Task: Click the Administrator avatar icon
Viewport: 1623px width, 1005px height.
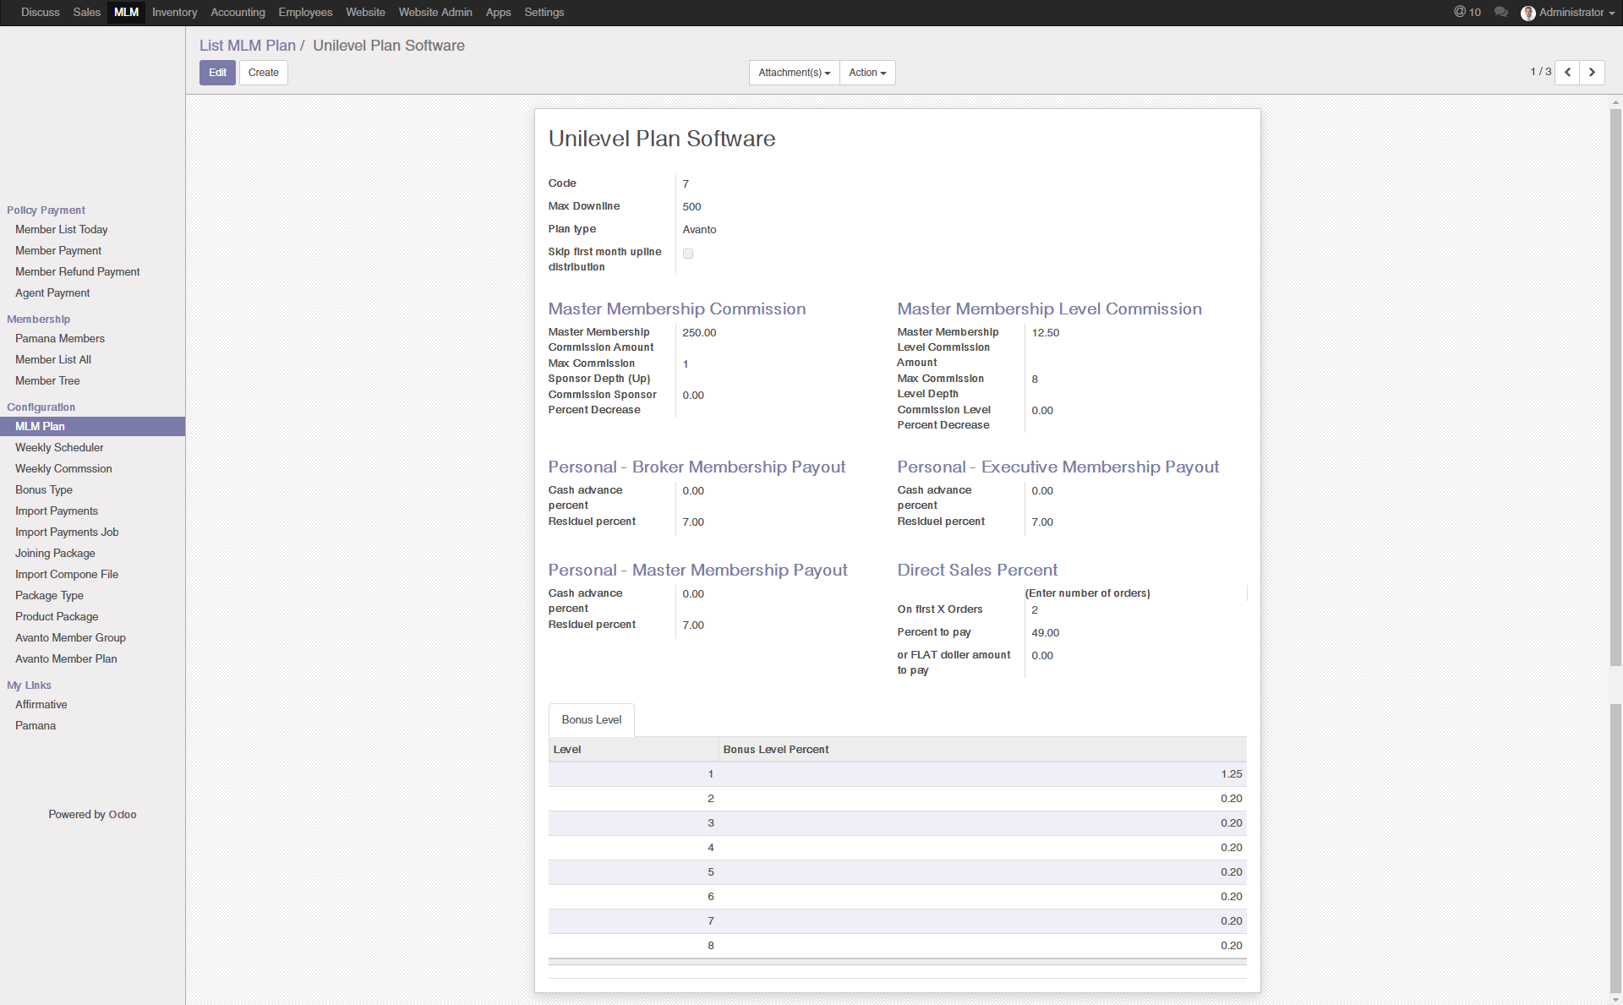Action: click(1527, 13)
